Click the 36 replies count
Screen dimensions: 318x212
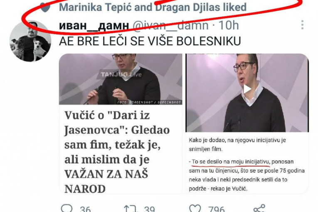85,209
